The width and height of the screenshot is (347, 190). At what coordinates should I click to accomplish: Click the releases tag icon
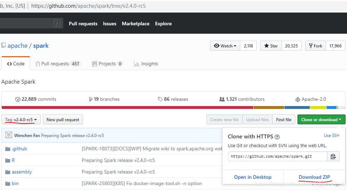coord(160,99)
